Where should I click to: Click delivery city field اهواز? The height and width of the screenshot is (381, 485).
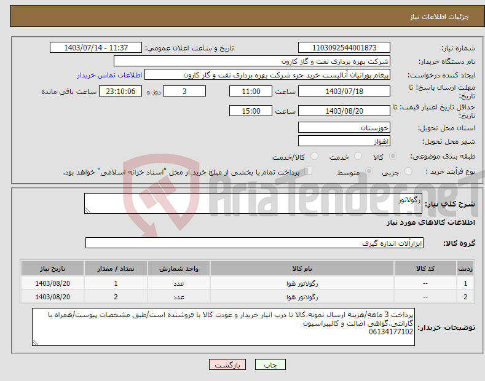pyautogui.click(x=344, y=141)
